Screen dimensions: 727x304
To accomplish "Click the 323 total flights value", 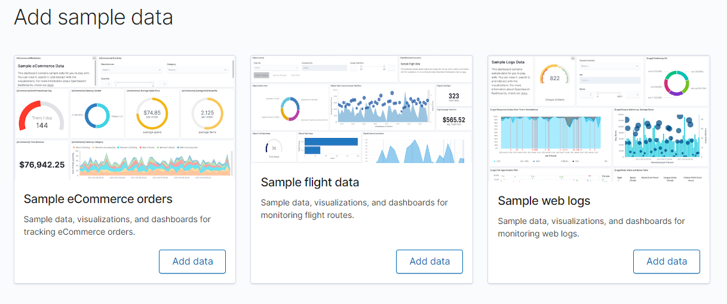I will (453, 96).
